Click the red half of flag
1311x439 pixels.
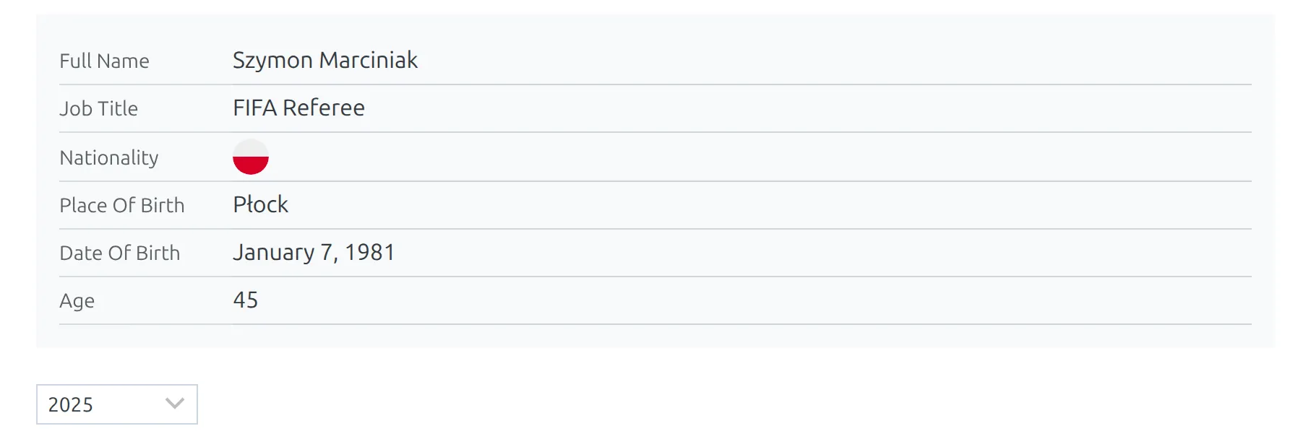pyautogui.click(x=251, y=166)
